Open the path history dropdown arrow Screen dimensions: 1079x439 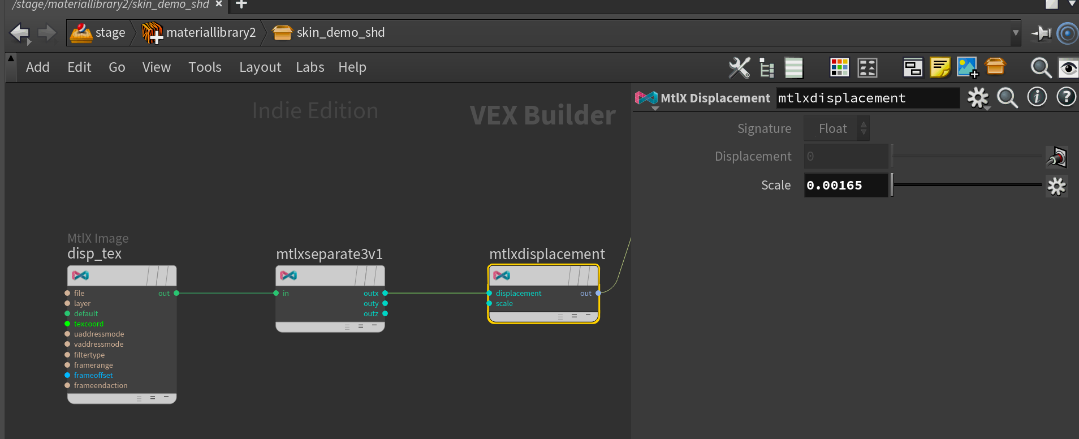click(x=1016, y=33)
